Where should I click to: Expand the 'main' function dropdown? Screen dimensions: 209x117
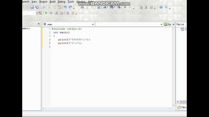93,24
